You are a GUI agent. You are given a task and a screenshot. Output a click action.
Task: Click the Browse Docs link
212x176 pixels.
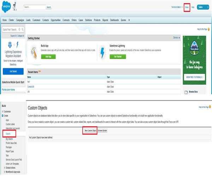point(193,92)
